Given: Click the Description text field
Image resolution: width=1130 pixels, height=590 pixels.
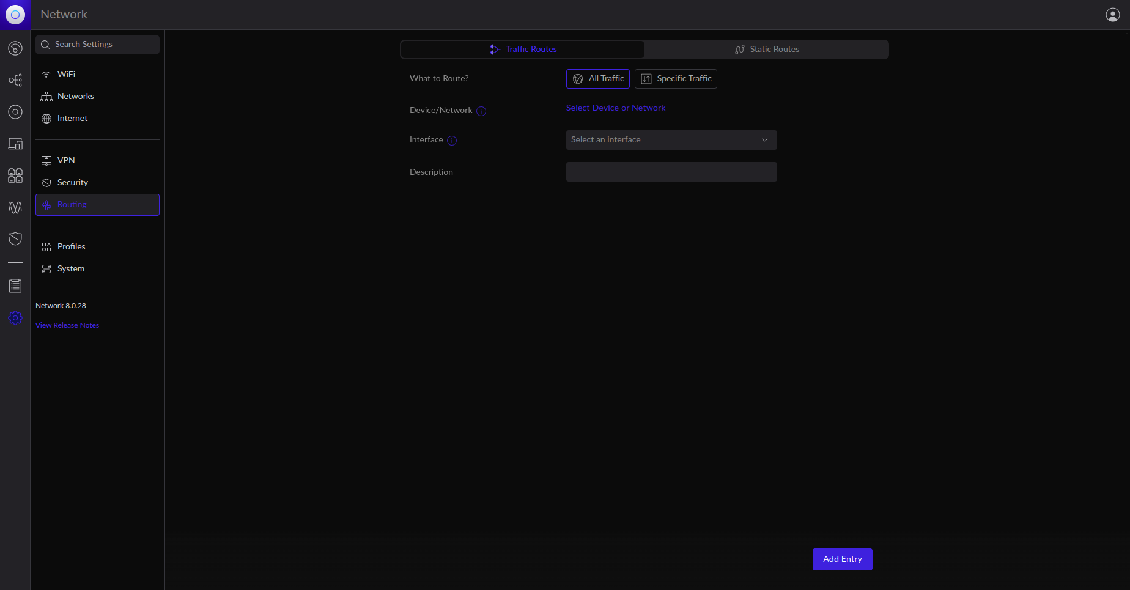Looking at the screenshot, I should [671, 172].
